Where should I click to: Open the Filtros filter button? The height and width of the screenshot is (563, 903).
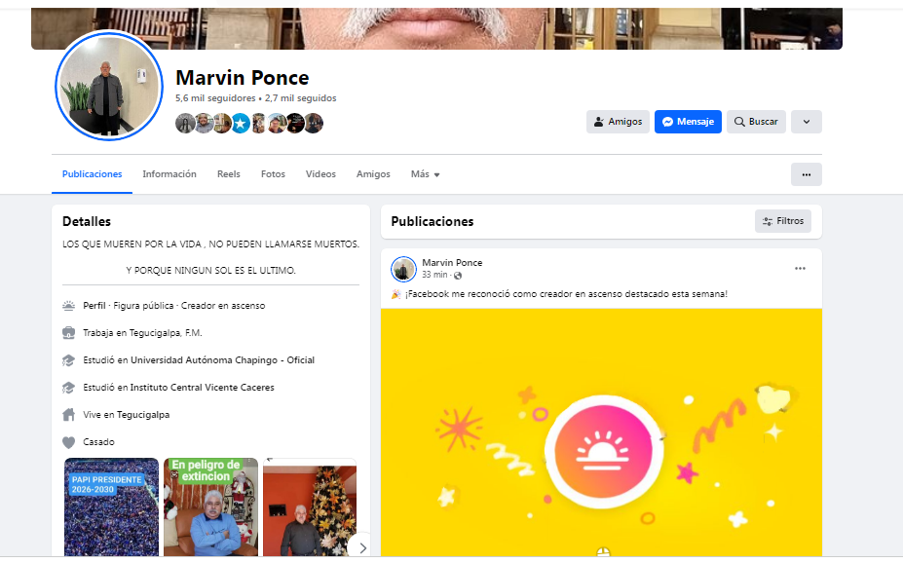(783, 221)
